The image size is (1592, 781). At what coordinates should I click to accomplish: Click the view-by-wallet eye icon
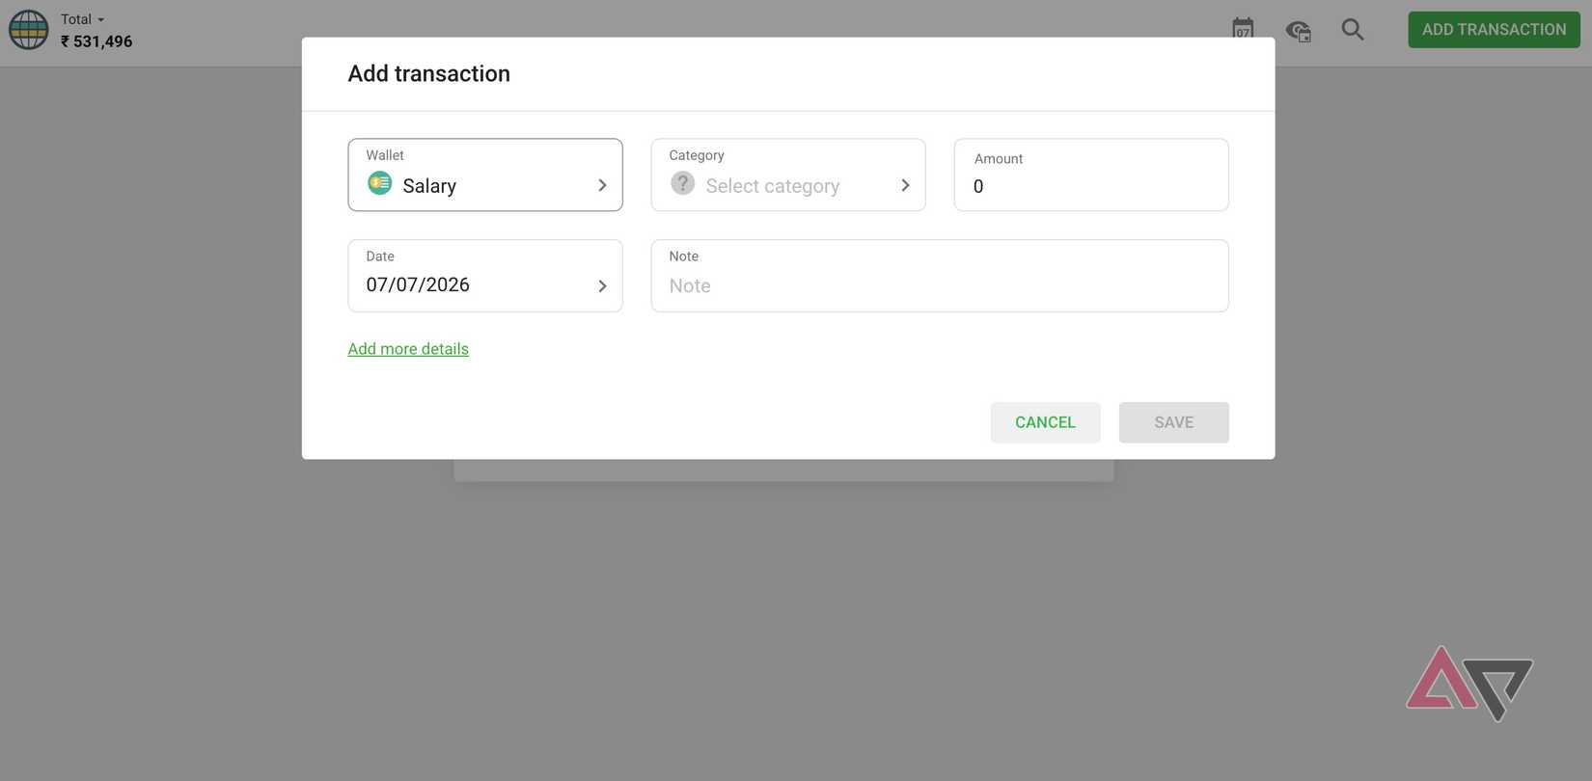pyautogui.click(x=1298, y=31)
